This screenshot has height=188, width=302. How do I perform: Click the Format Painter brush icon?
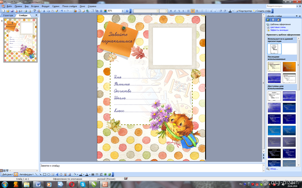click(x=57, y=11)
